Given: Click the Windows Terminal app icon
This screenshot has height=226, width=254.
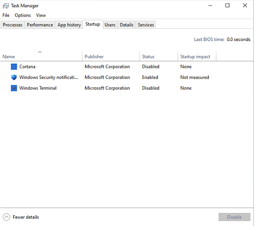Looking at the screenshot, I should tap(14, 88).
